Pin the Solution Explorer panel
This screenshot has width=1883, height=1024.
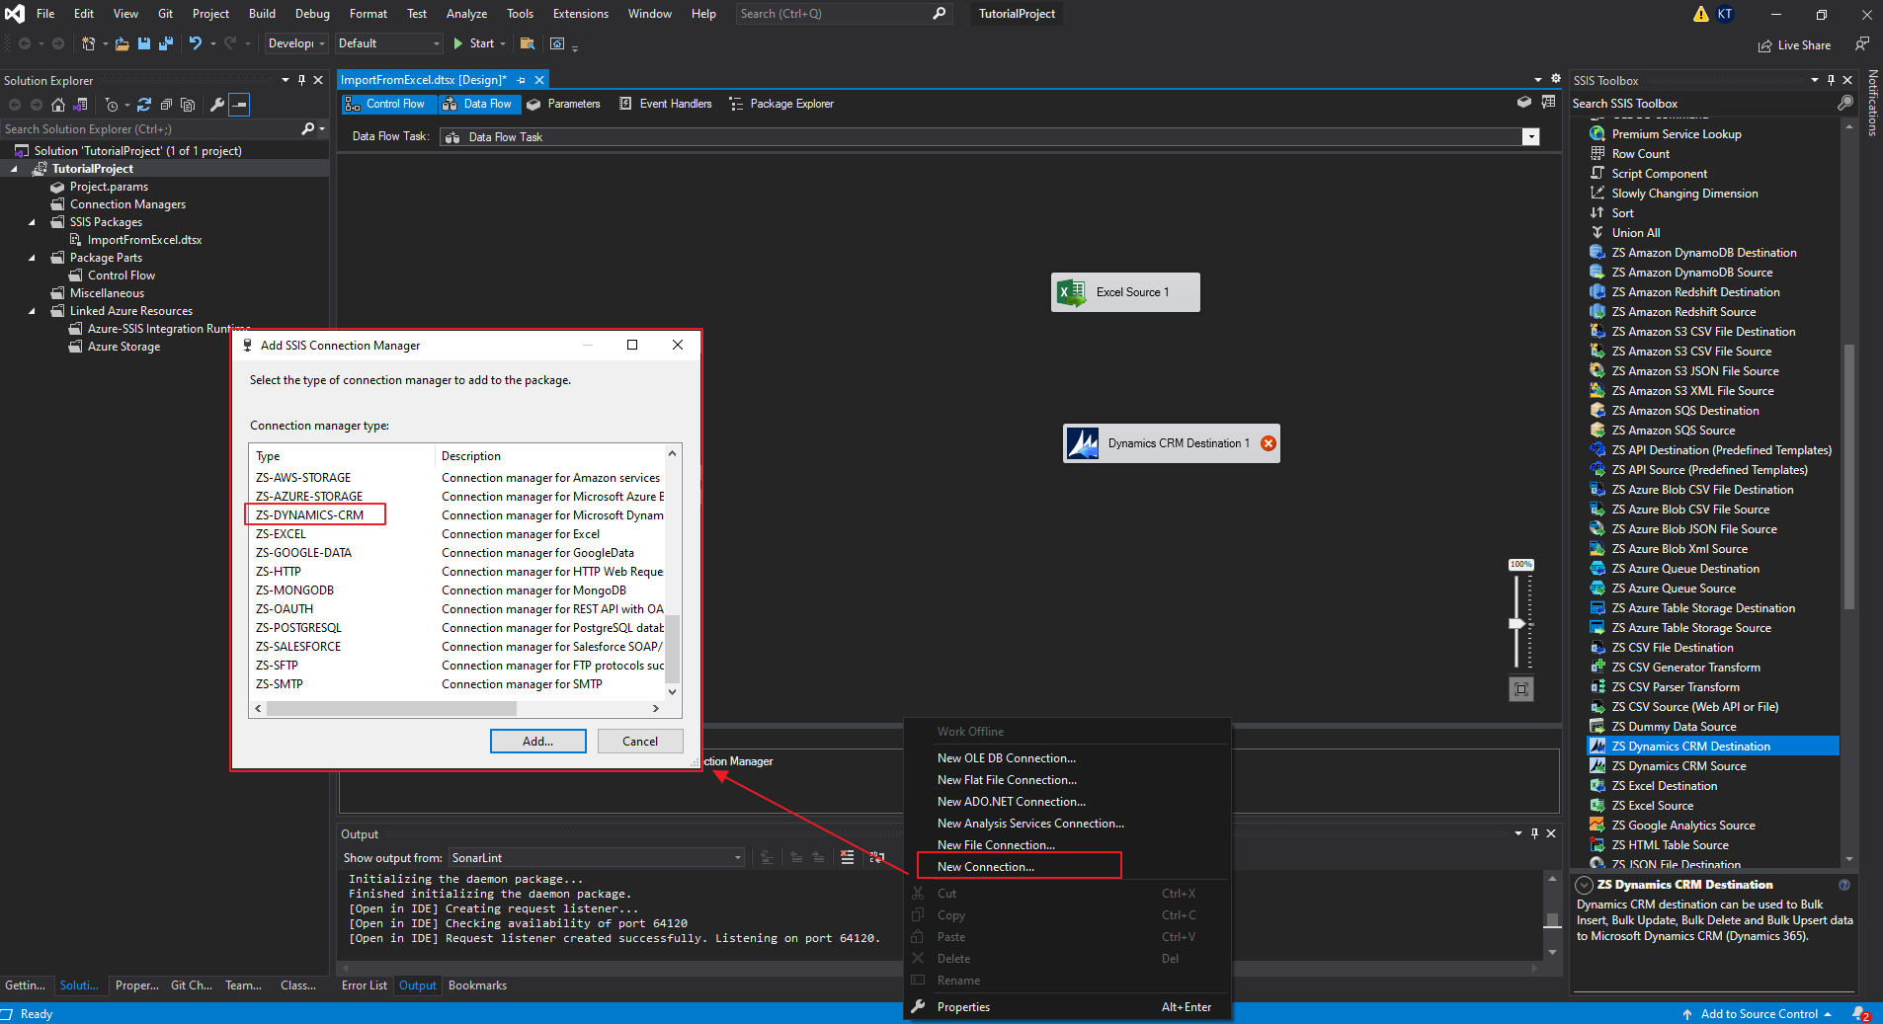pyautogui.click(x=302, y=80)
